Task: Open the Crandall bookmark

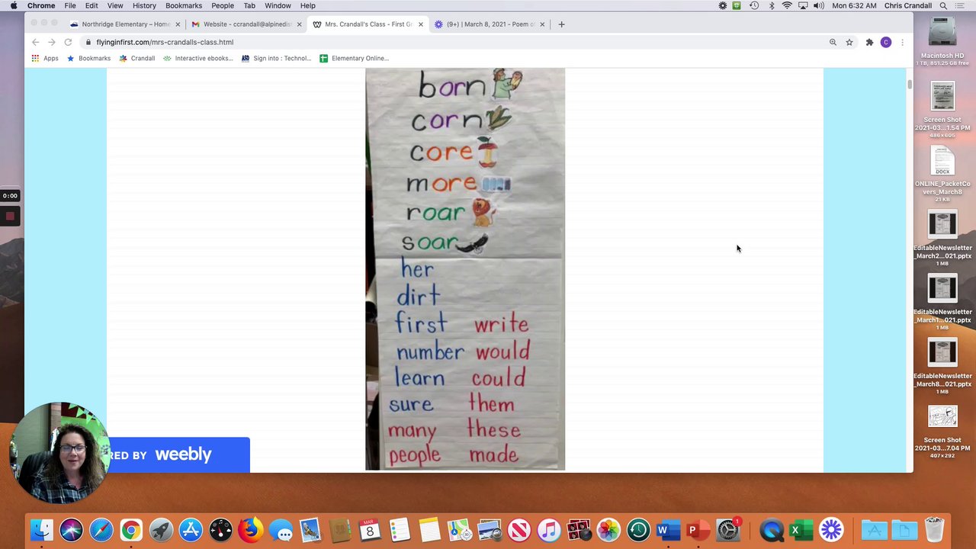Action: click(137, 58)
